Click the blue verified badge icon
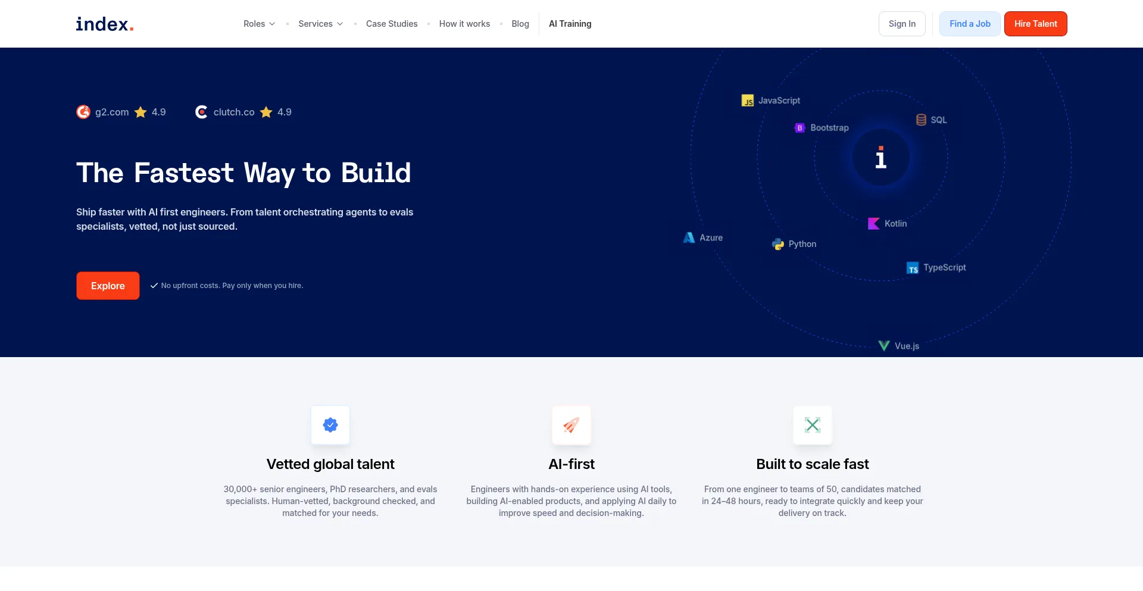The image size is (1143, 591). point(330,425)
